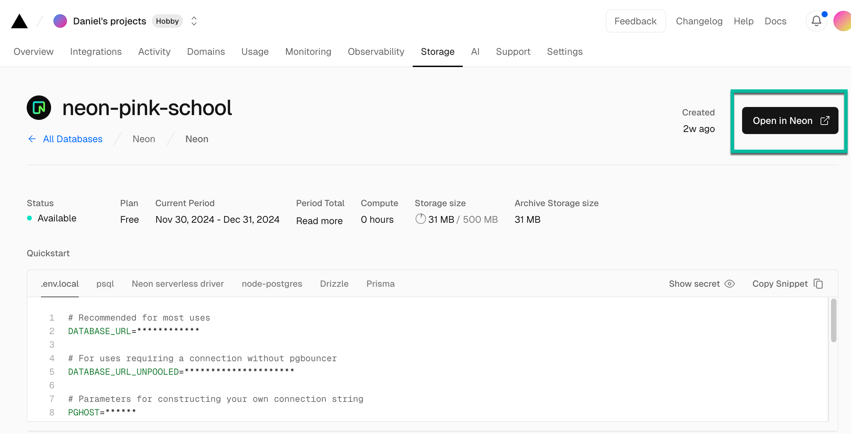Click the green Available status dot
This screenshot has height=434, width=851.
pos(29,218)
